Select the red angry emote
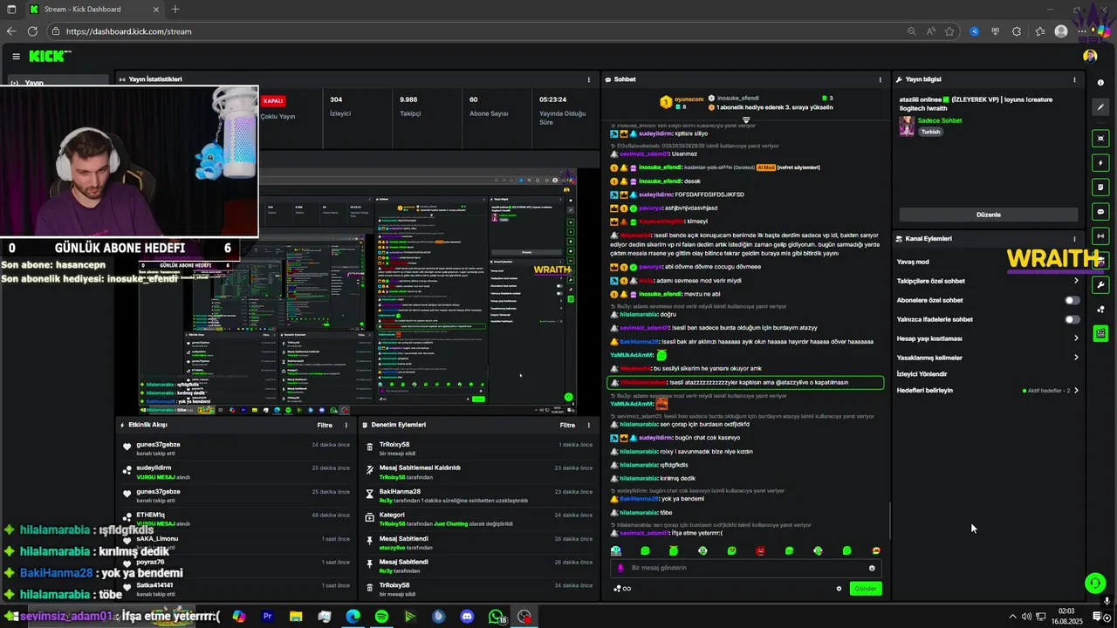The image size is (1117, 628). [760, 550]
